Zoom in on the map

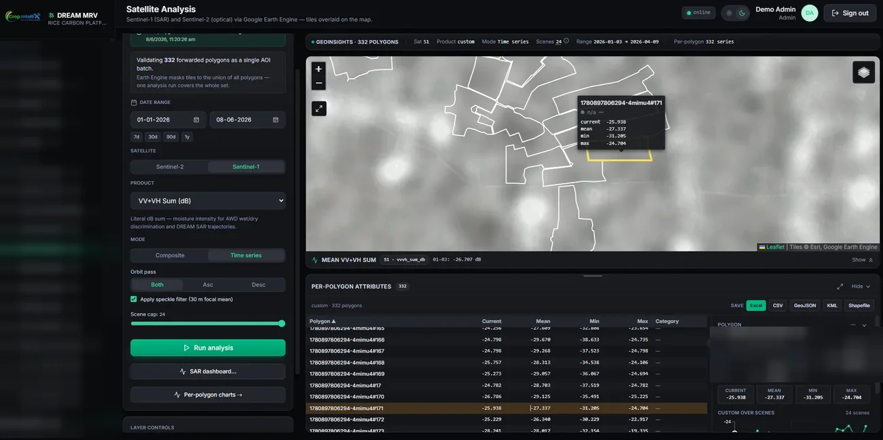click(x=319, y=69)
